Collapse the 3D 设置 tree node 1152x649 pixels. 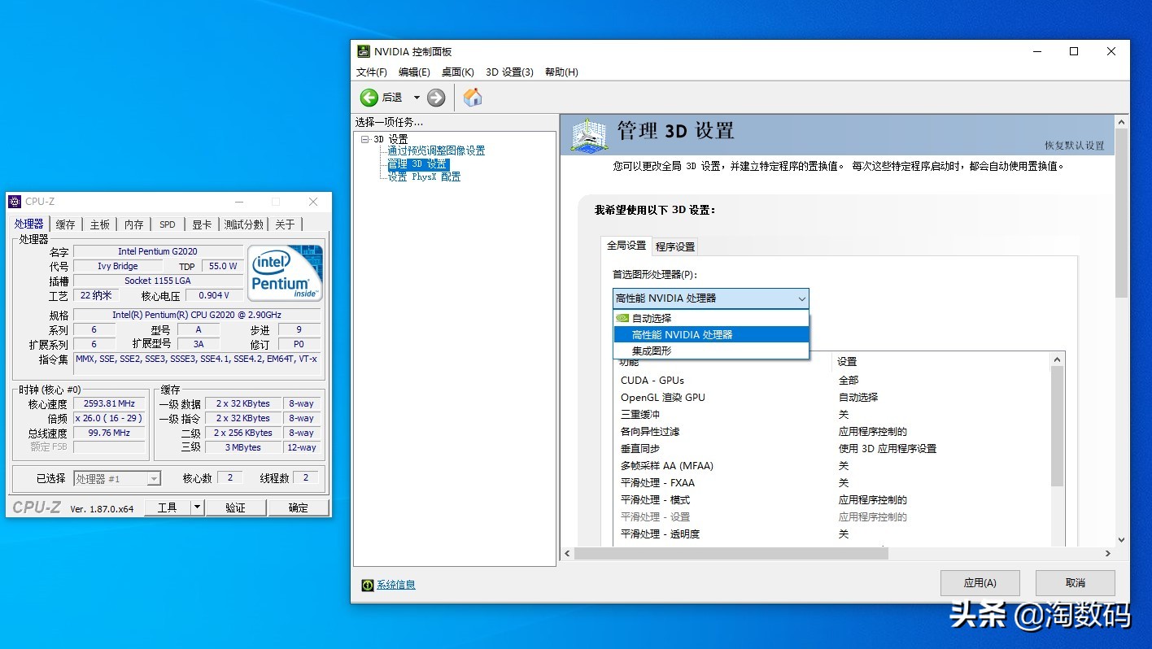point(365,138)
